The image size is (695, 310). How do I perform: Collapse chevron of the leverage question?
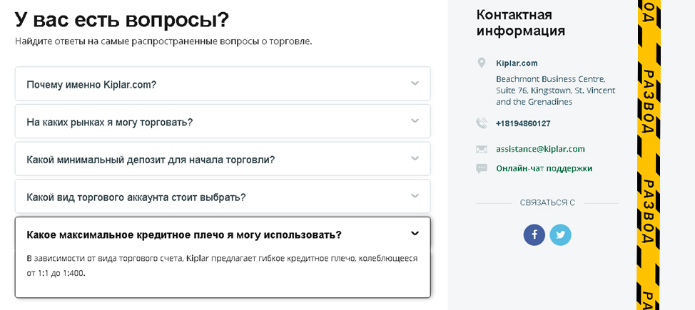[x=415, y=233]
